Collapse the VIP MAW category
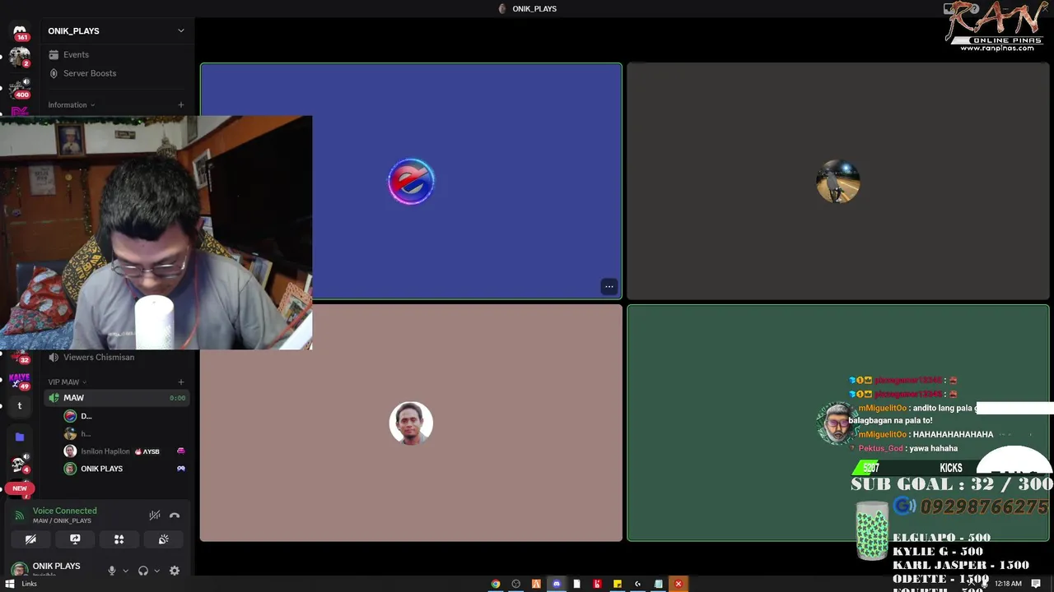Viewport: 1054px width, 592px height. 67,382
